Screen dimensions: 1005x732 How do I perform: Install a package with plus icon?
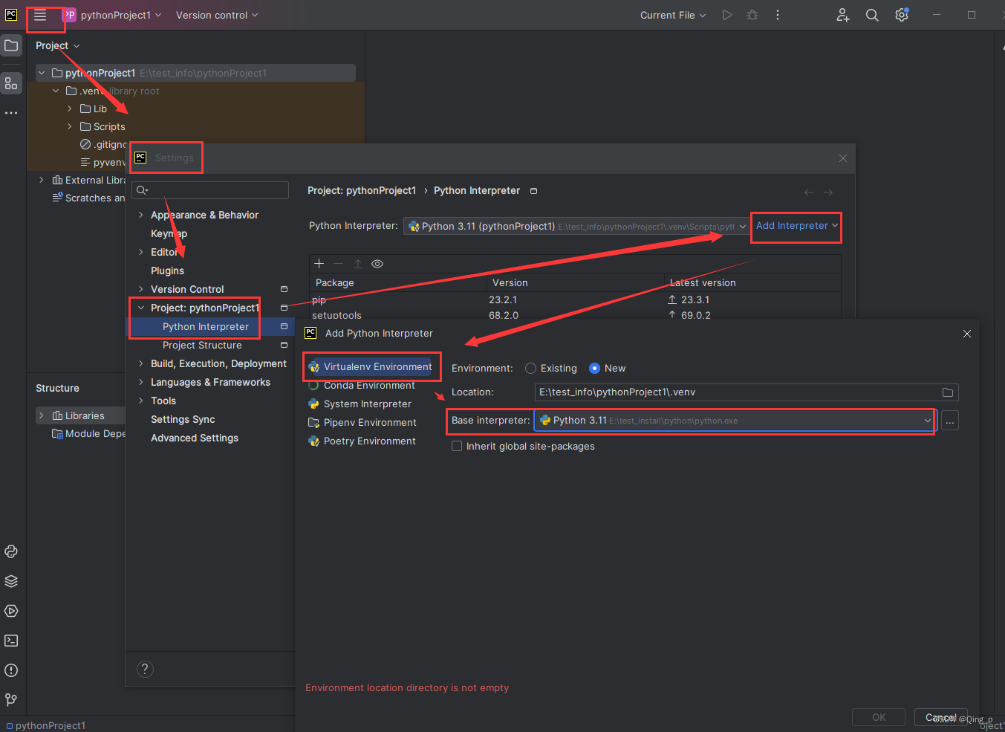tap(319, 264)
